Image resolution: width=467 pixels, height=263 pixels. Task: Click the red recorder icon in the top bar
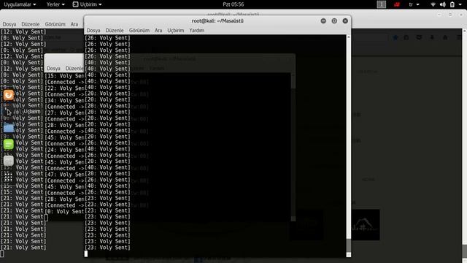(396, 4)
